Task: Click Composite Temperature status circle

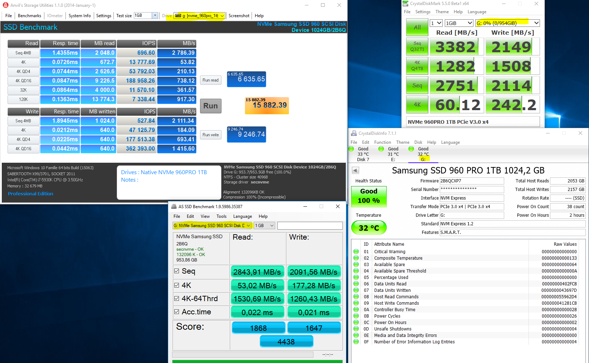Action: pyautogui.click(x=356, y=258)
